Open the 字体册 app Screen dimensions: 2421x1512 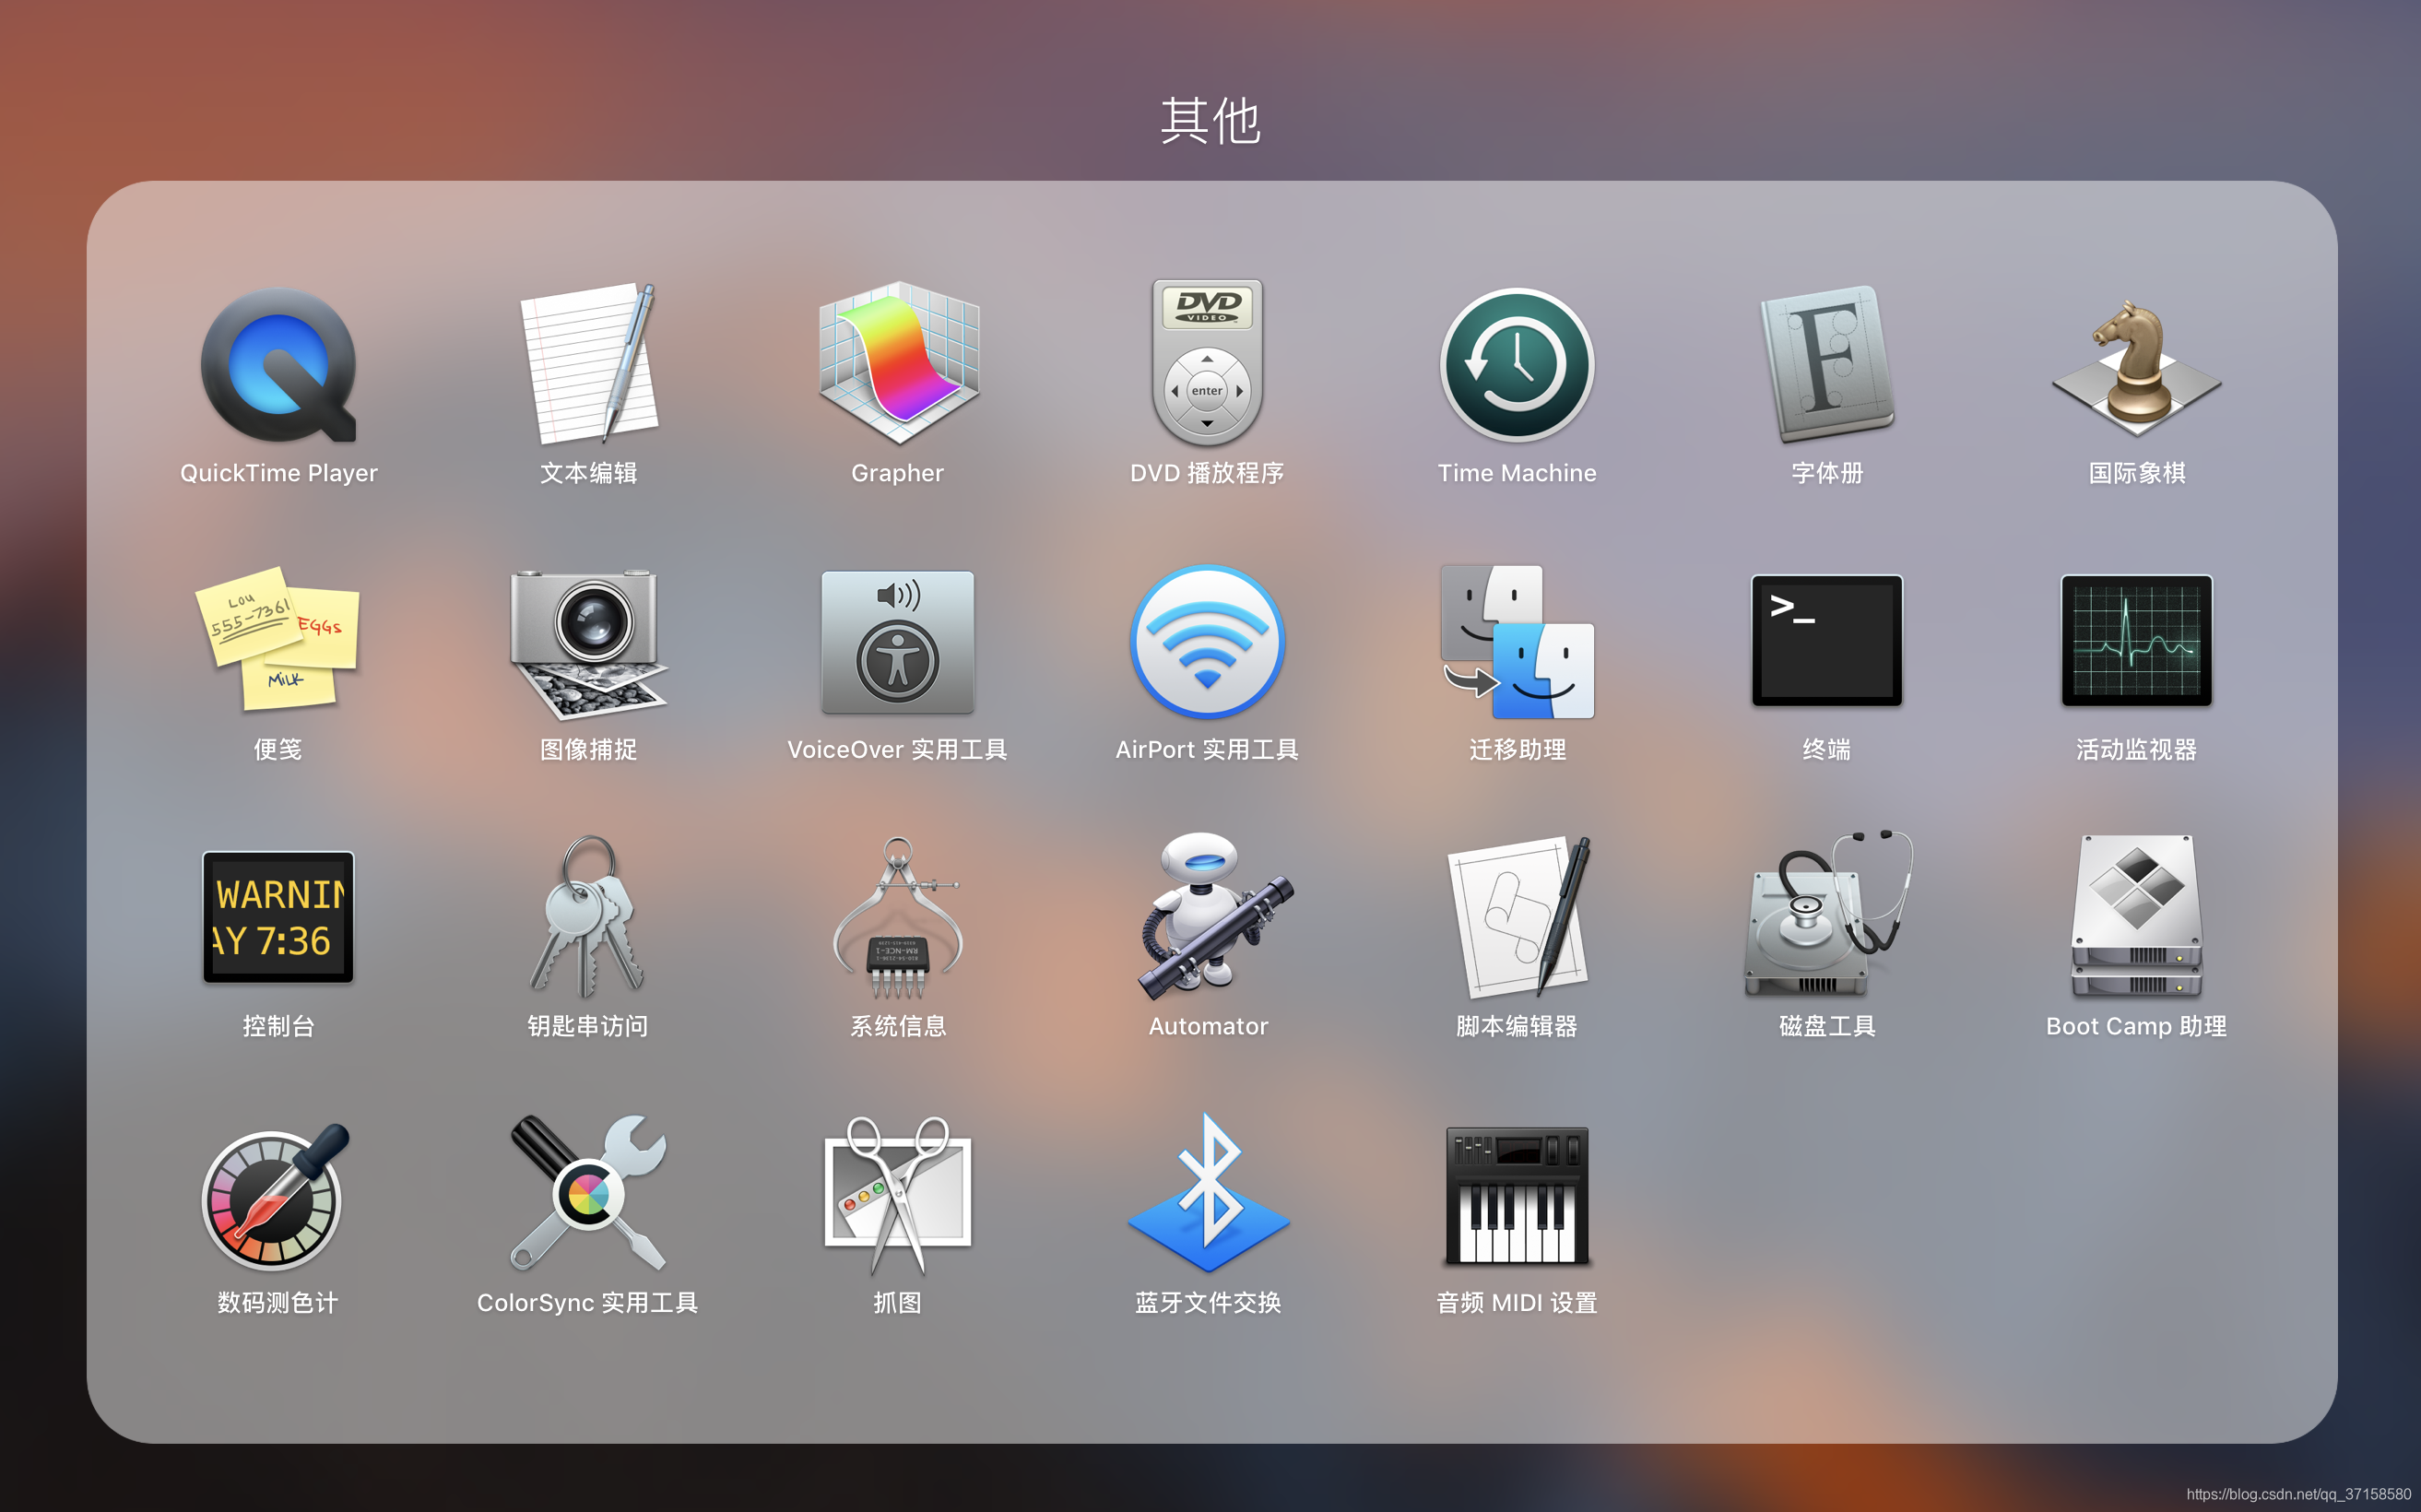(1827, 366)
